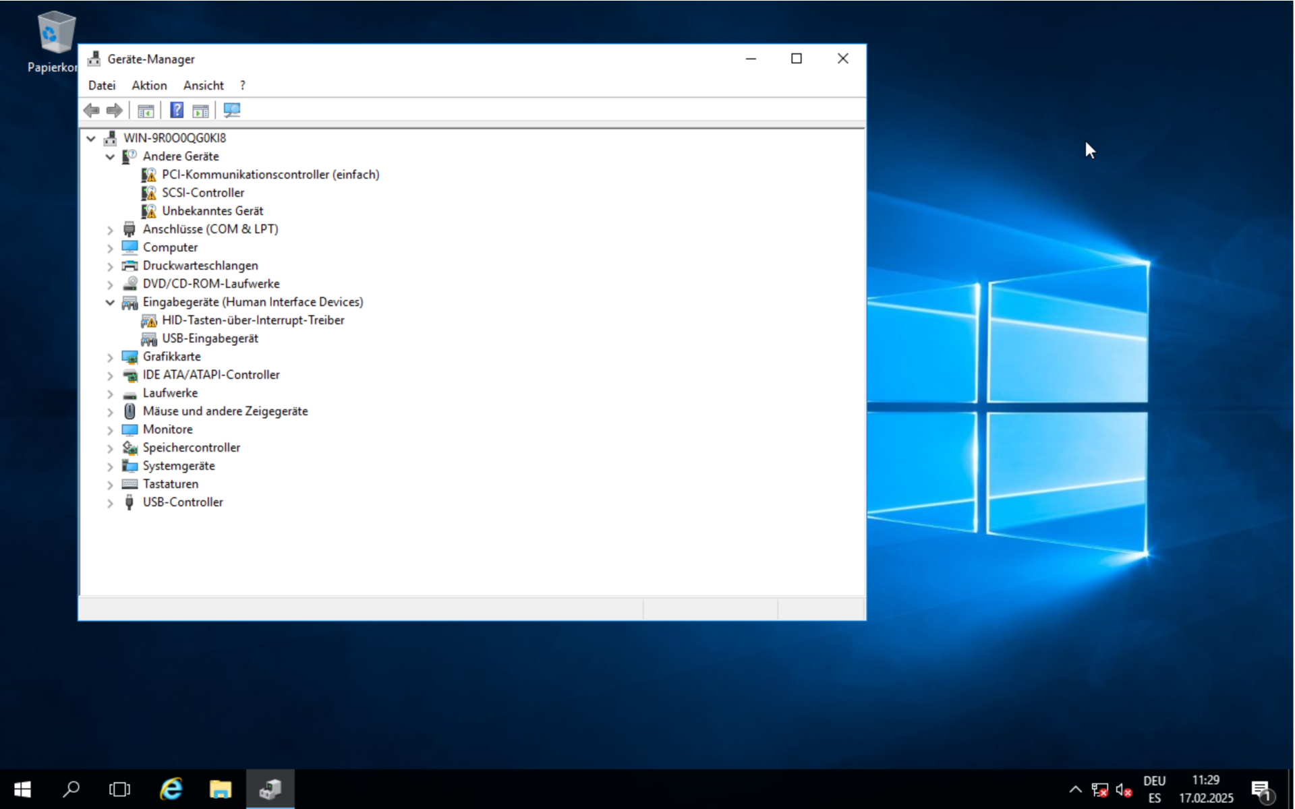Collapse the Andere Geräte category
Image resolution: width=1295 pixels, height=809 pixels.
coord(110,156)
